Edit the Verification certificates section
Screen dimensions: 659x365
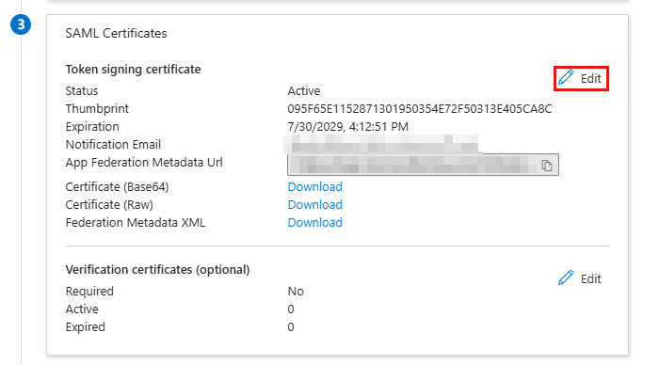tap(581, 278)
